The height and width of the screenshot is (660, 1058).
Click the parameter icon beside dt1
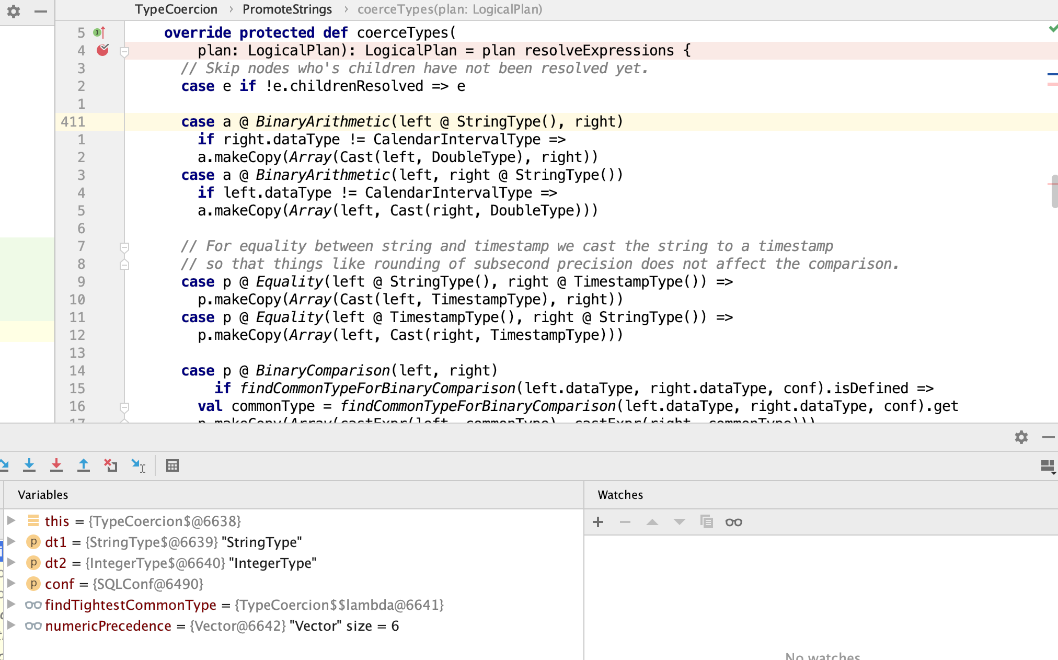tap(33, 542)
